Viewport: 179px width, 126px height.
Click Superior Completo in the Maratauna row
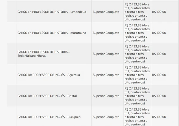tap(106, 33)
